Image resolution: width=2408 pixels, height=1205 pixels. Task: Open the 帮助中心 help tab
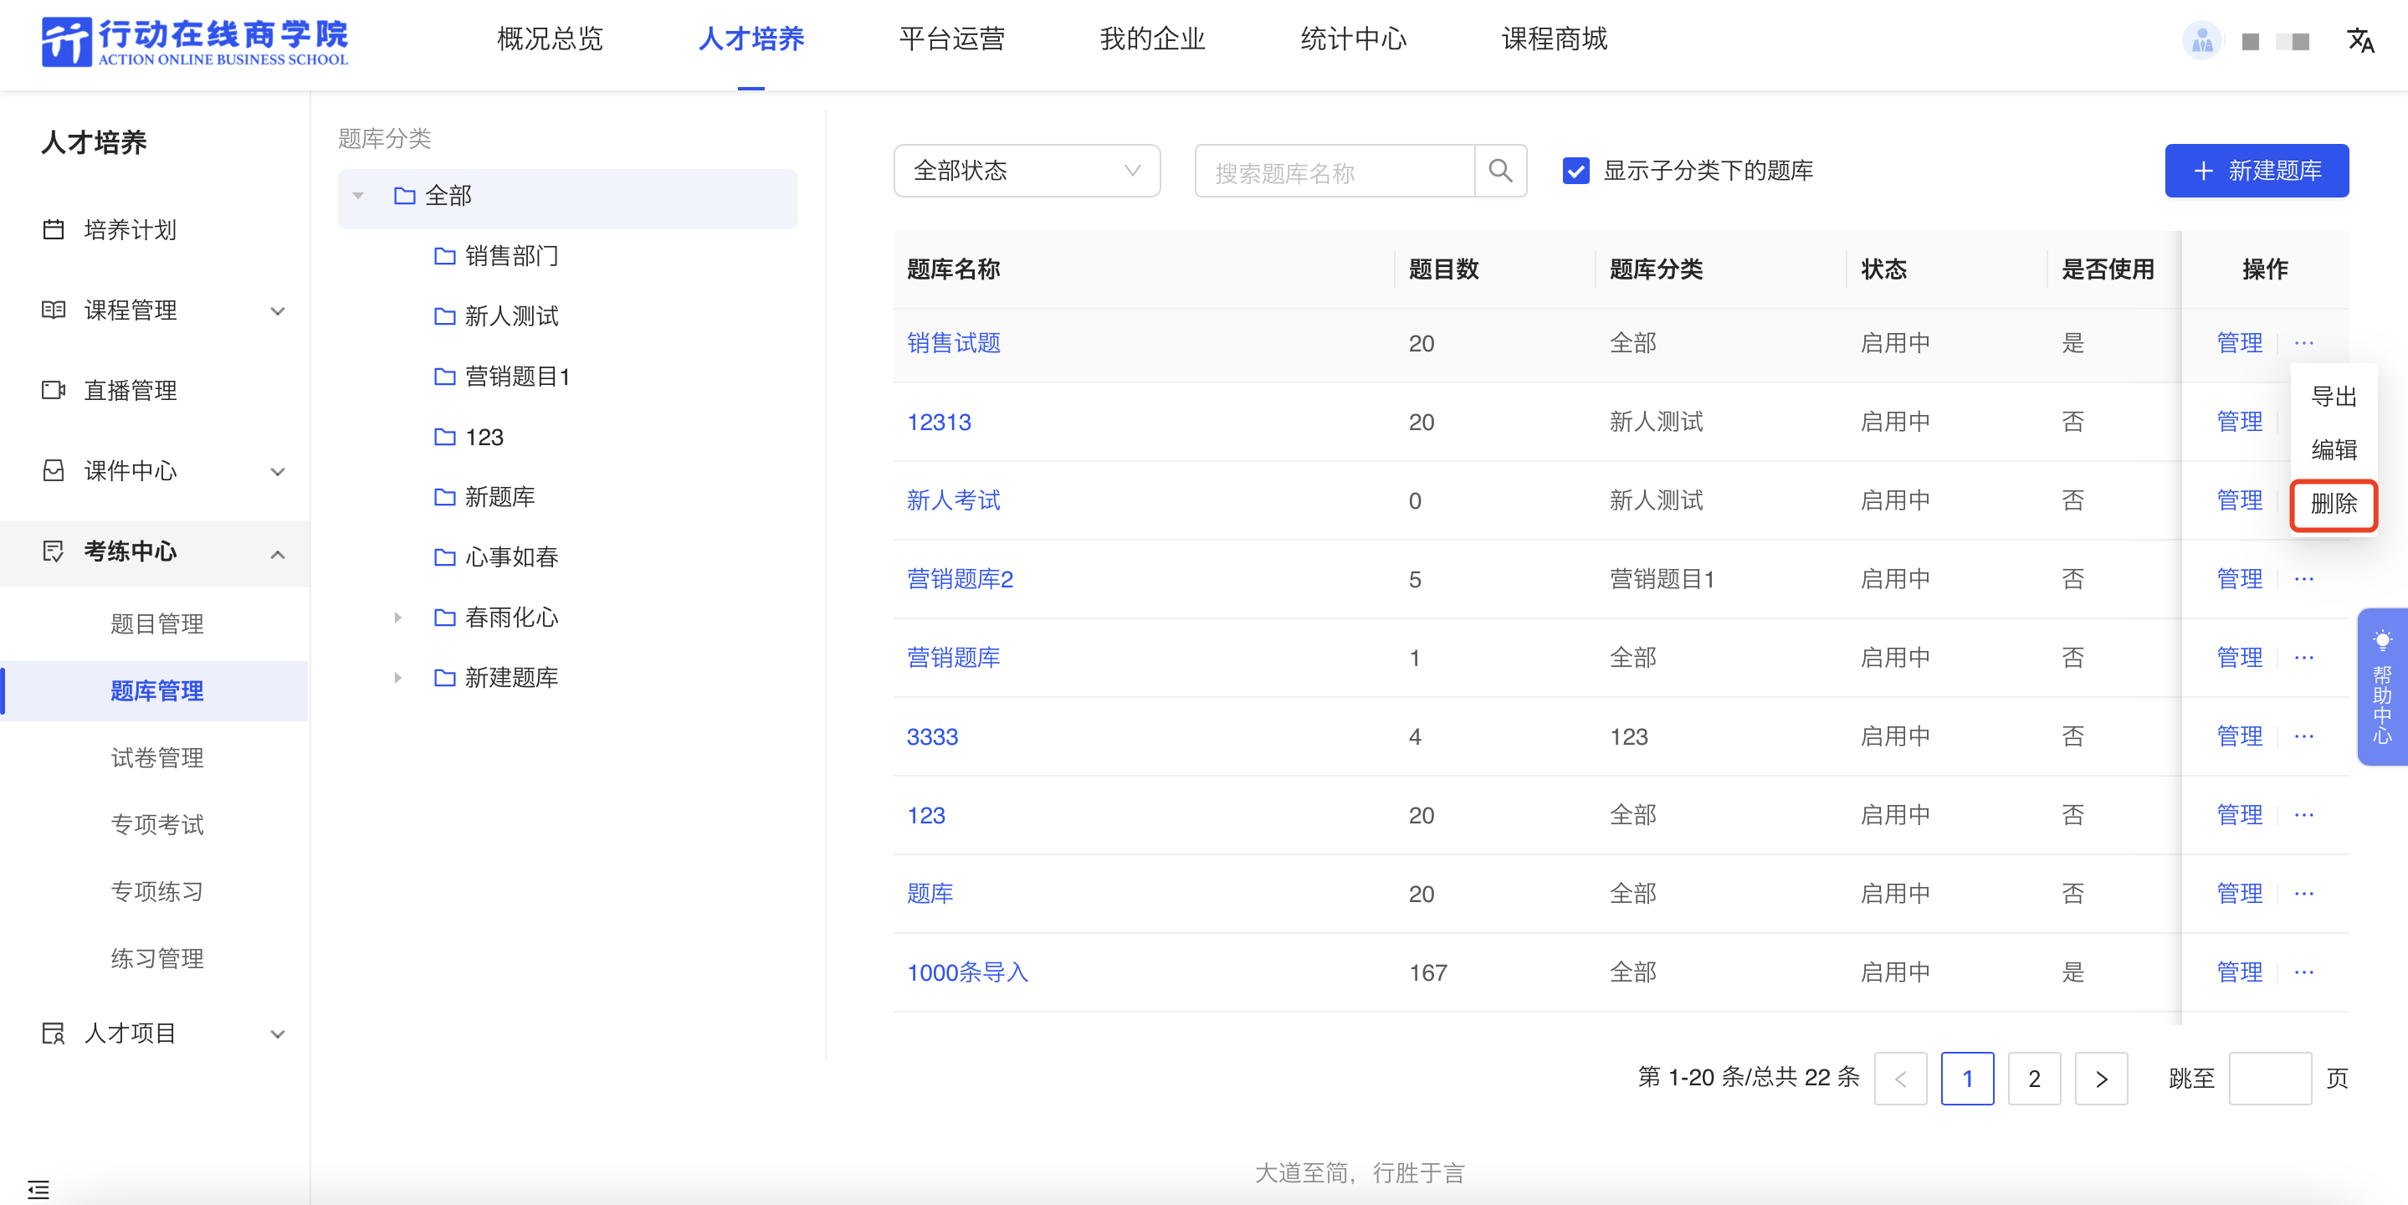pyautogui.click(x=2382, y=687)
